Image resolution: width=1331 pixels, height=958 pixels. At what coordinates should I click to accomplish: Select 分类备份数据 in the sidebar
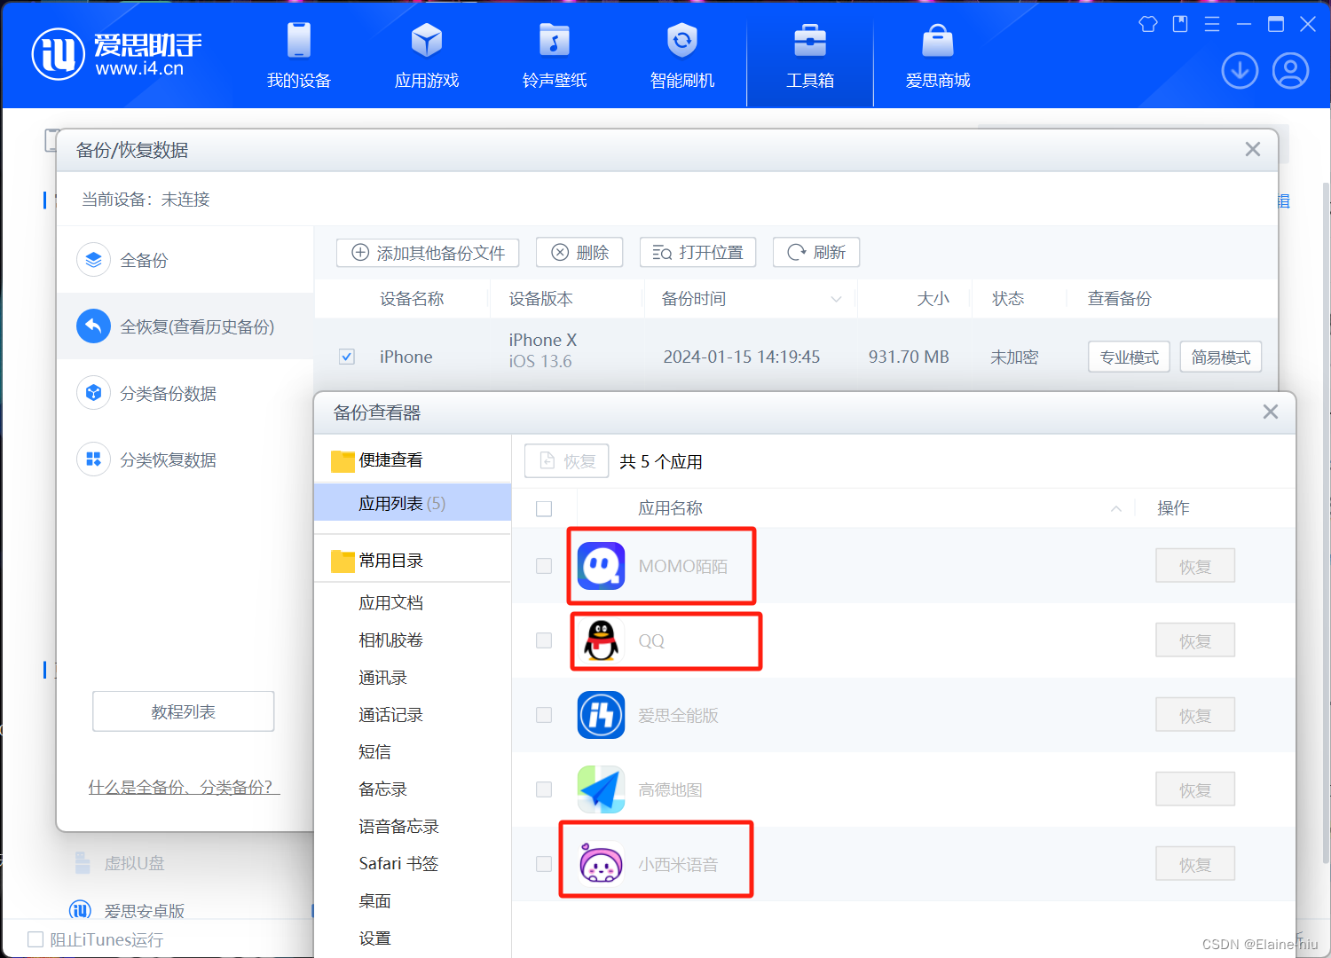pos(185,393)
